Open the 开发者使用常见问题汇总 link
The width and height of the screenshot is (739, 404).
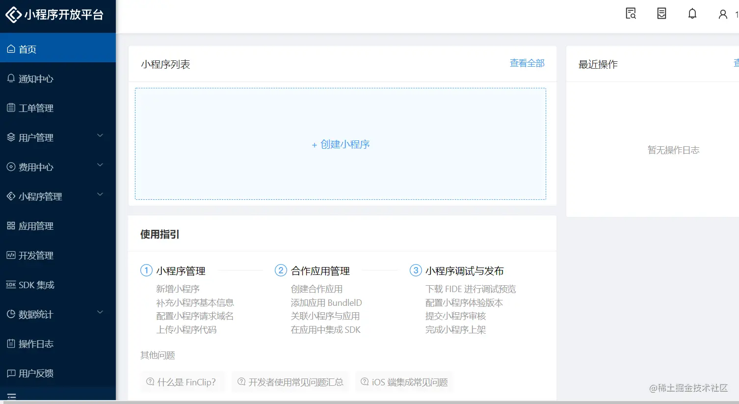pyautogui.click(x=290, y=382)
